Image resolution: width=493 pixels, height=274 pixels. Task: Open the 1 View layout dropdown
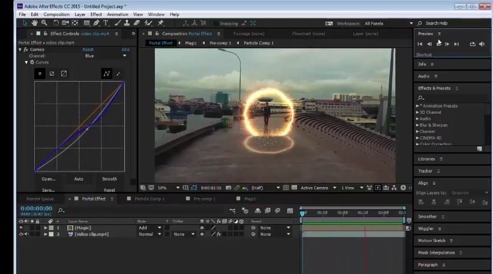pyautogui.click(x=353, y=188)
